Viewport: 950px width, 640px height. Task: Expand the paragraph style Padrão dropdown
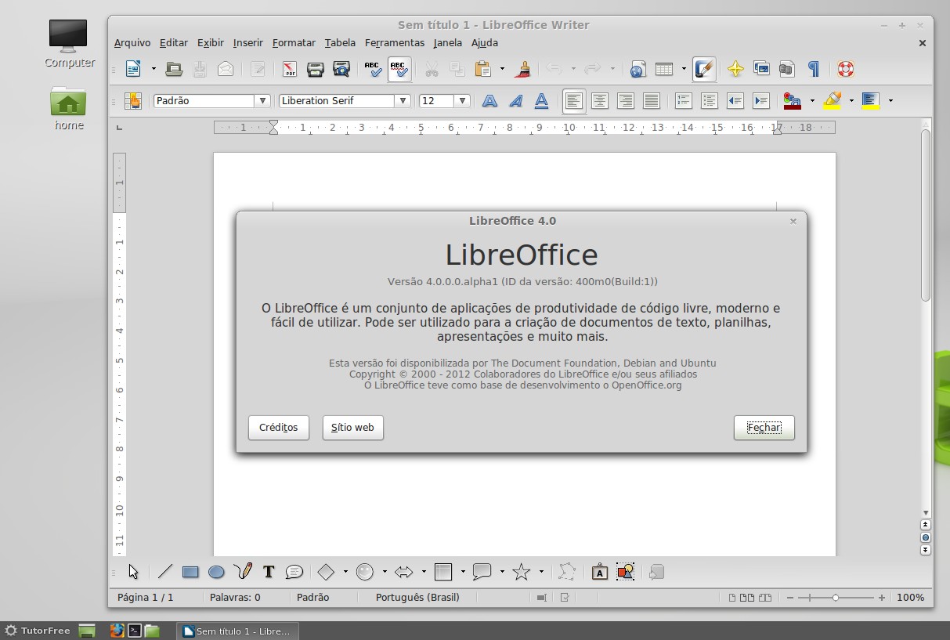coord(262,101)
